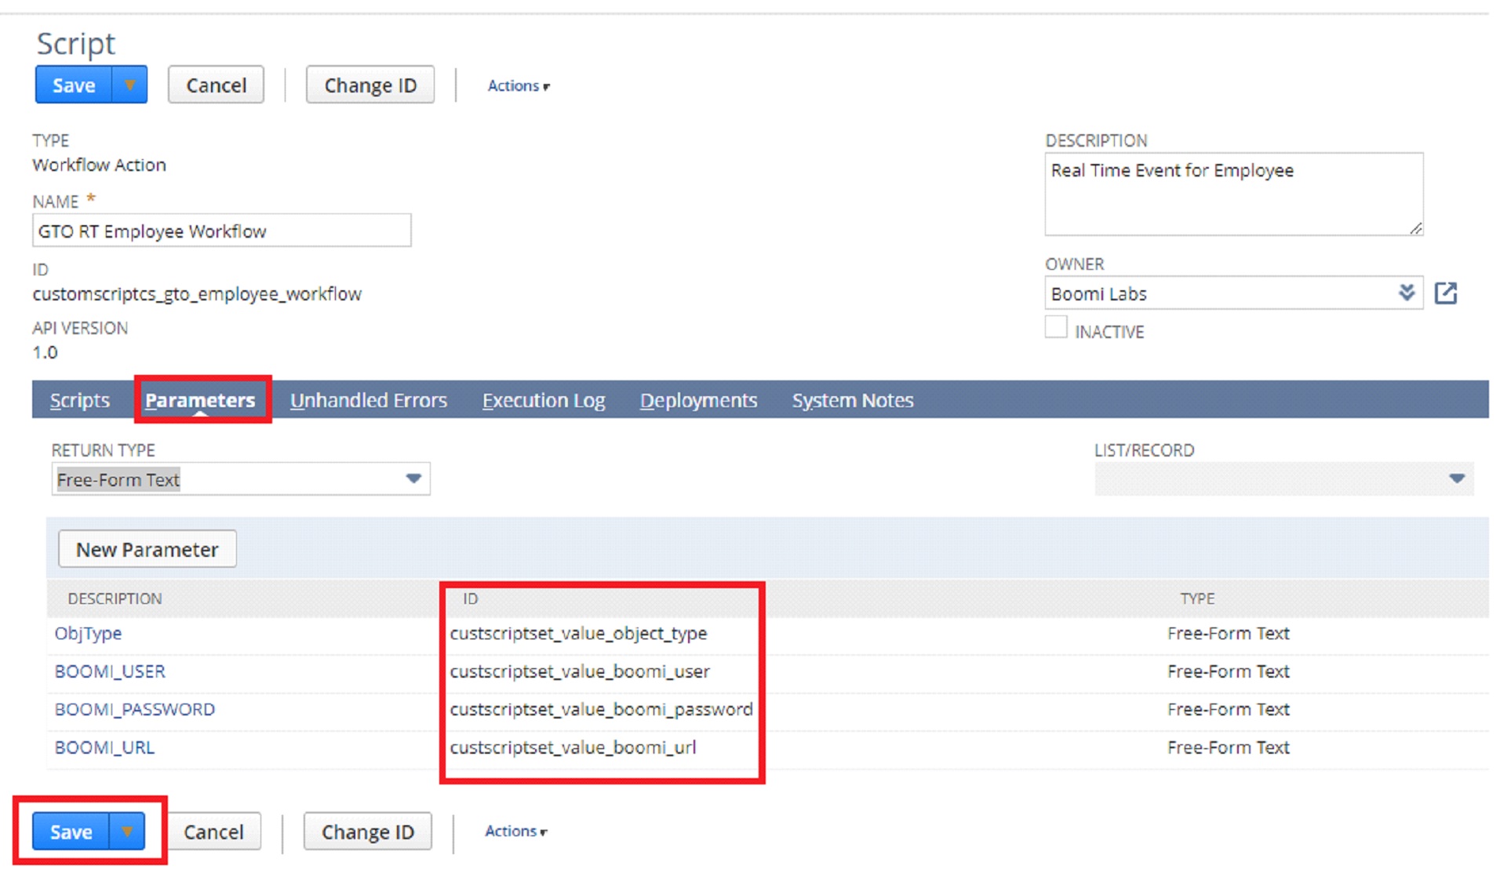Click inside the NAME input field
Image resolution: width=1500 pixels, height=873 pixels.
coord(221,230)
